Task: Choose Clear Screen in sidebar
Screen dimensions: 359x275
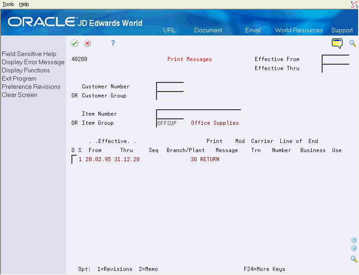Action: pos(20,95)
